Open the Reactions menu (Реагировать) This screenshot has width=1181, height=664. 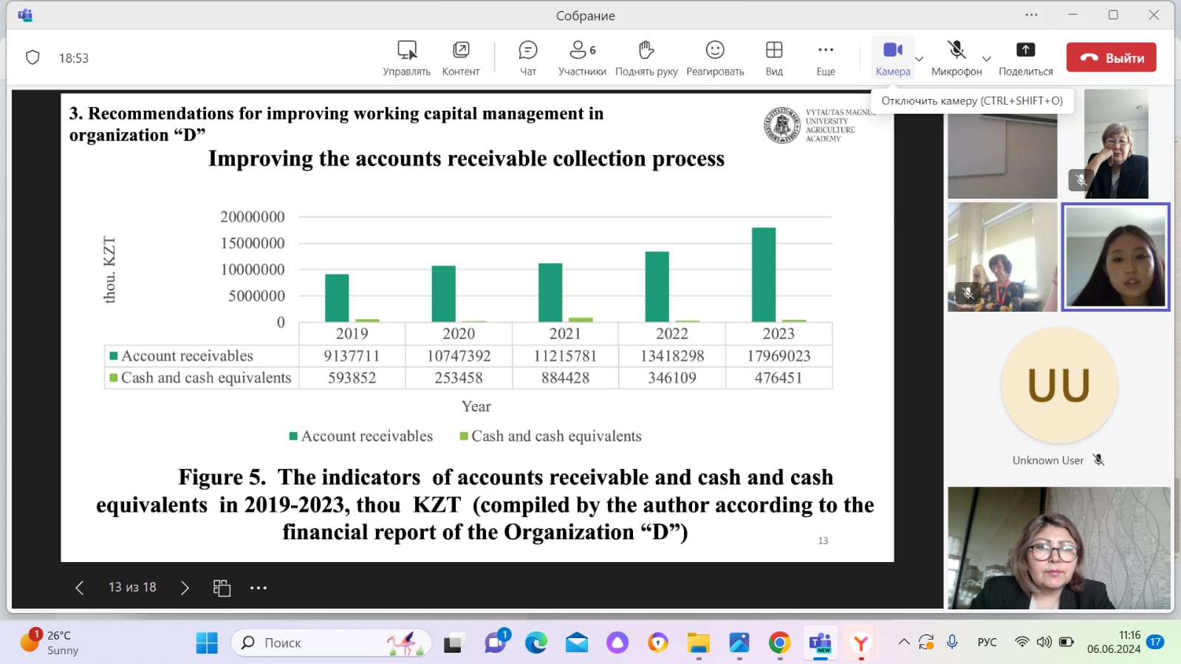point(714,58)
